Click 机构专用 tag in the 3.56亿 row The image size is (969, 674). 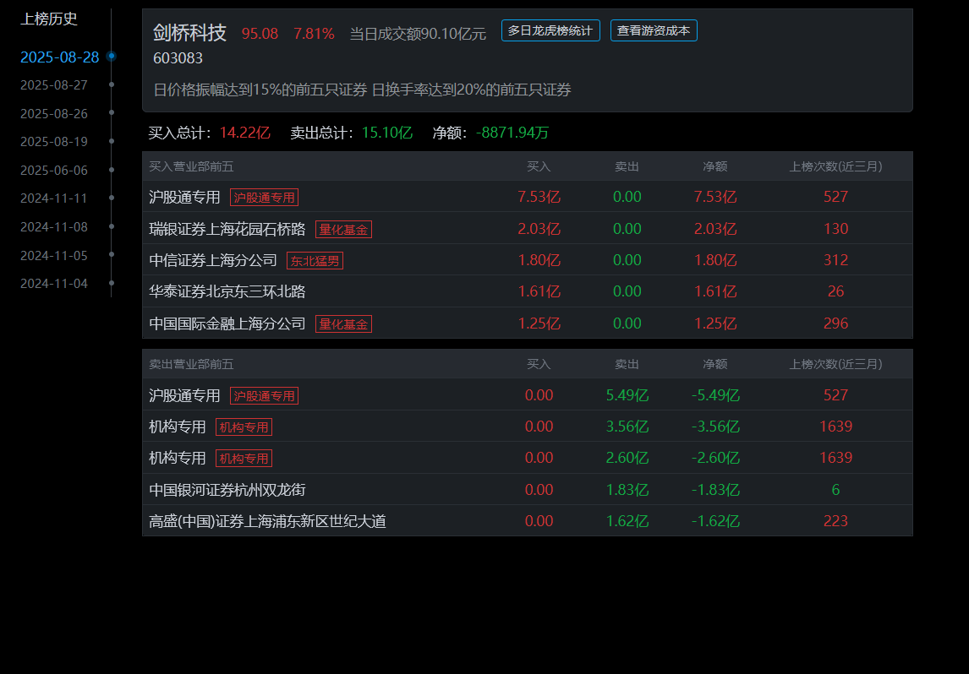(x=244, y=427)
